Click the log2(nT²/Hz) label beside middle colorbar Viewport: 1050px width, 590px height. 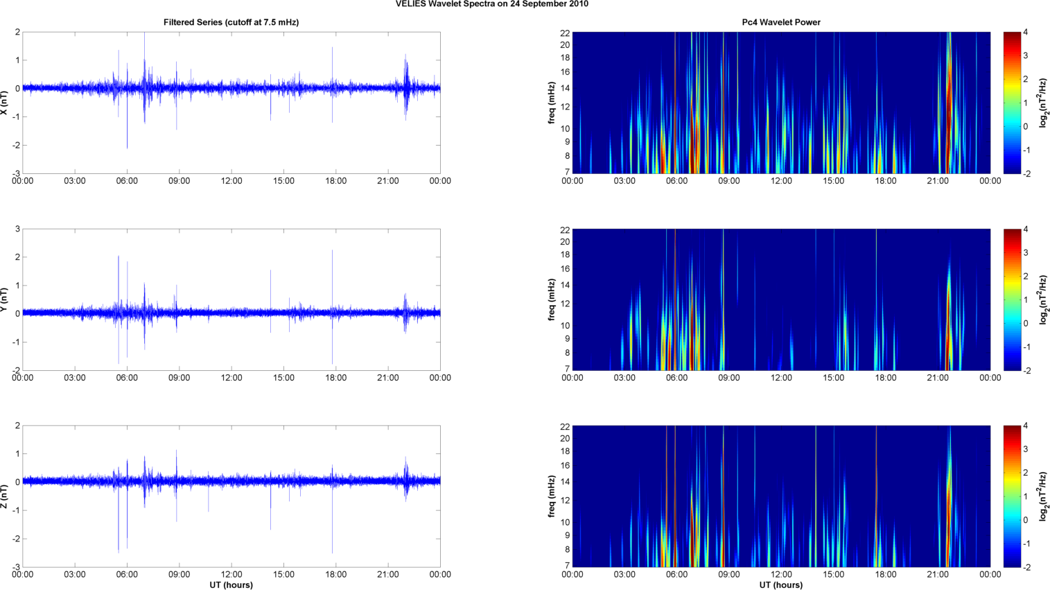click(x=1043, y=300)
